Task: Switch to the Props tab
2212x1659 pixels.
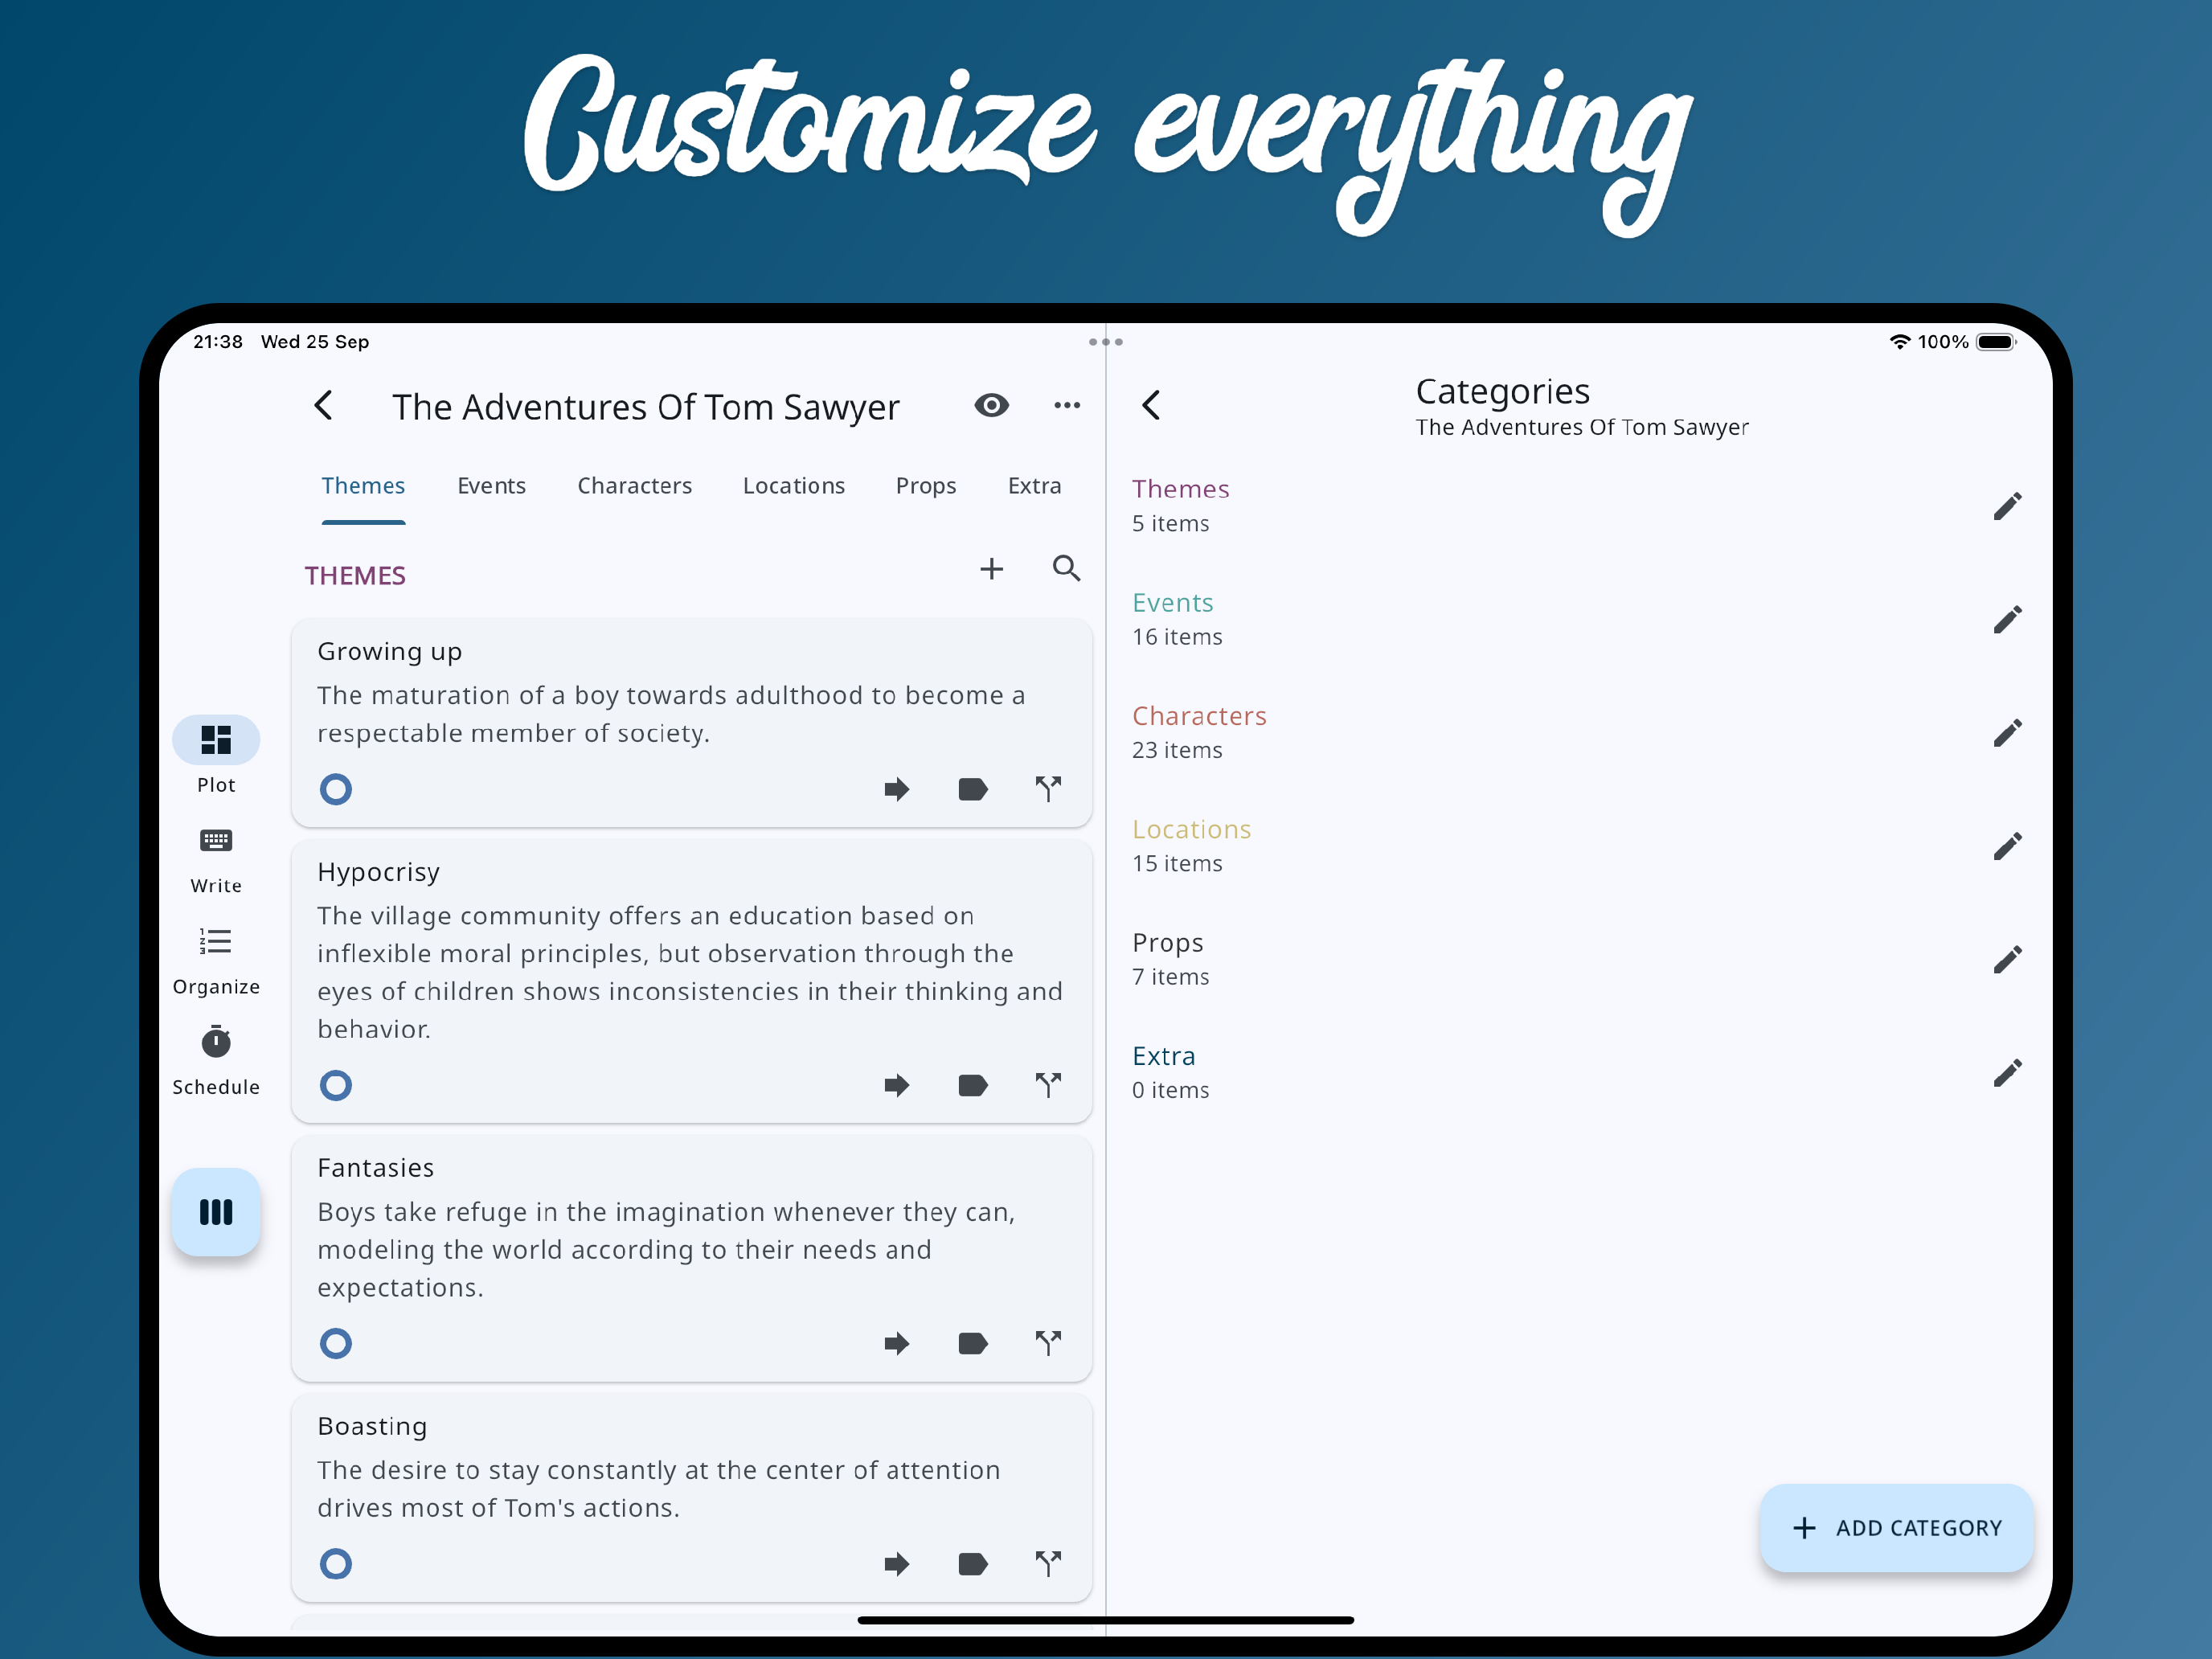Action: tap(926, 486)
